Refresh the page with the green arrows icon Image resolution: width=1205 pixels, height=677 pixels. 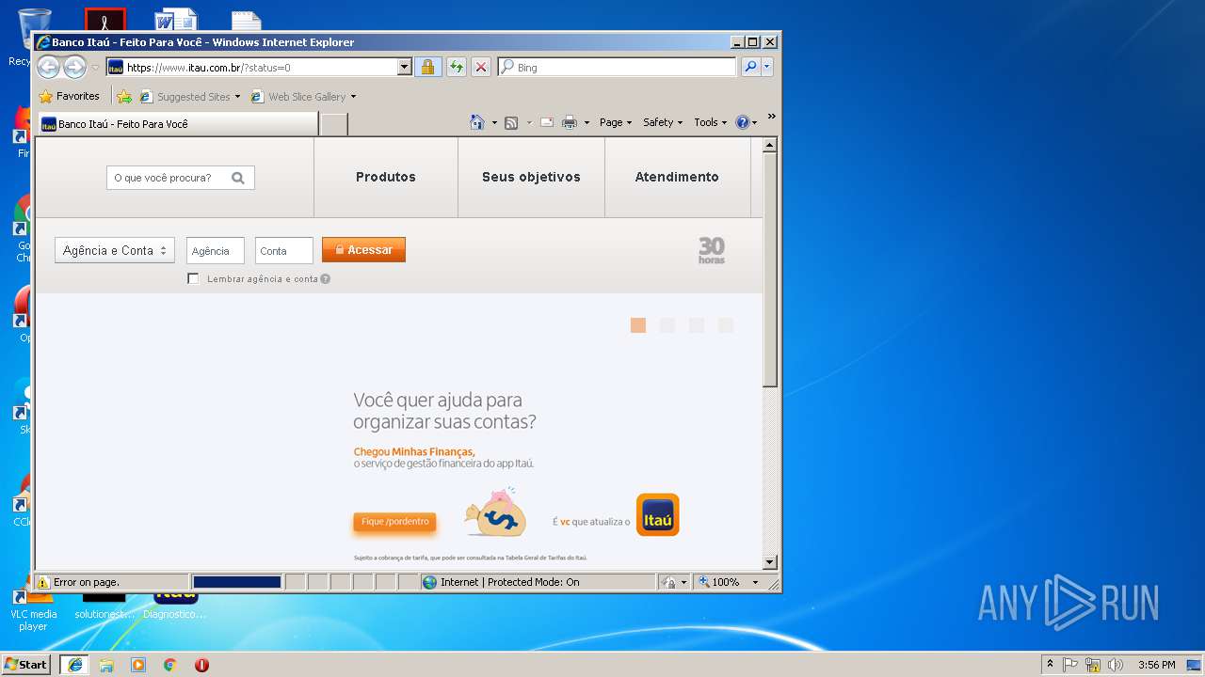(x=457, y=68)
